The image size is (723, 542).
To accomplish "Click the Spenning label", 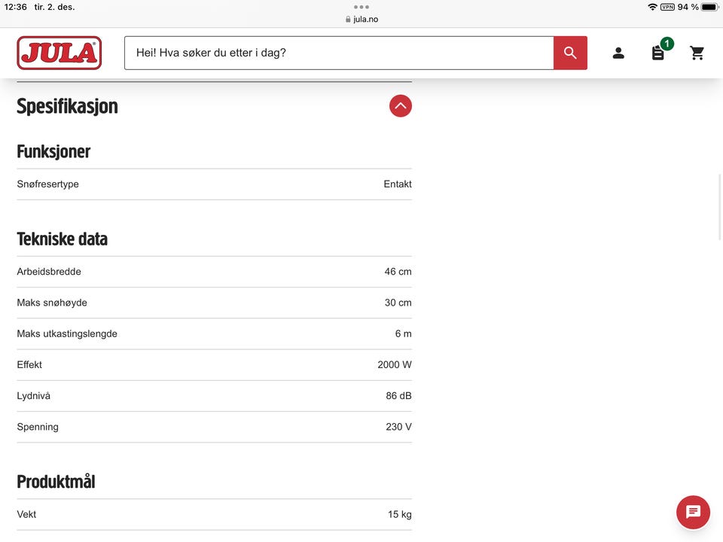I will (x=38, y=427).
